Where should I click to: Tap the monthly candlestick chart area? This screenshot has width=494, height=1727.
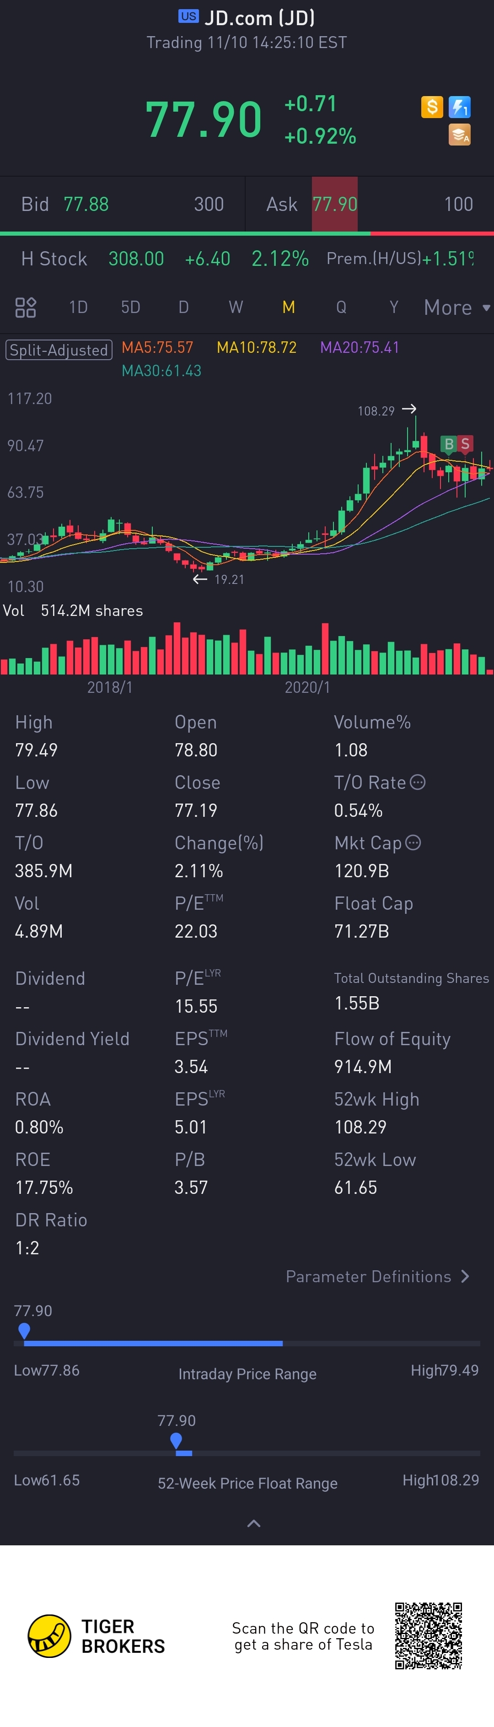(247, 493)
